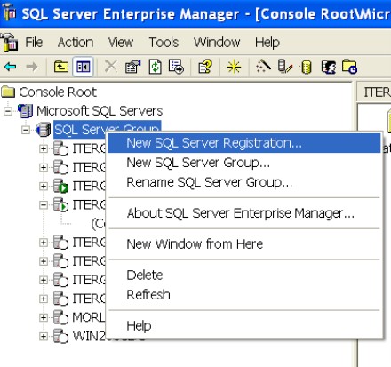Click the ITERG server icon with green circle
Screen dimensions: 391x367
pyautogui.click(x=60, y=186)
